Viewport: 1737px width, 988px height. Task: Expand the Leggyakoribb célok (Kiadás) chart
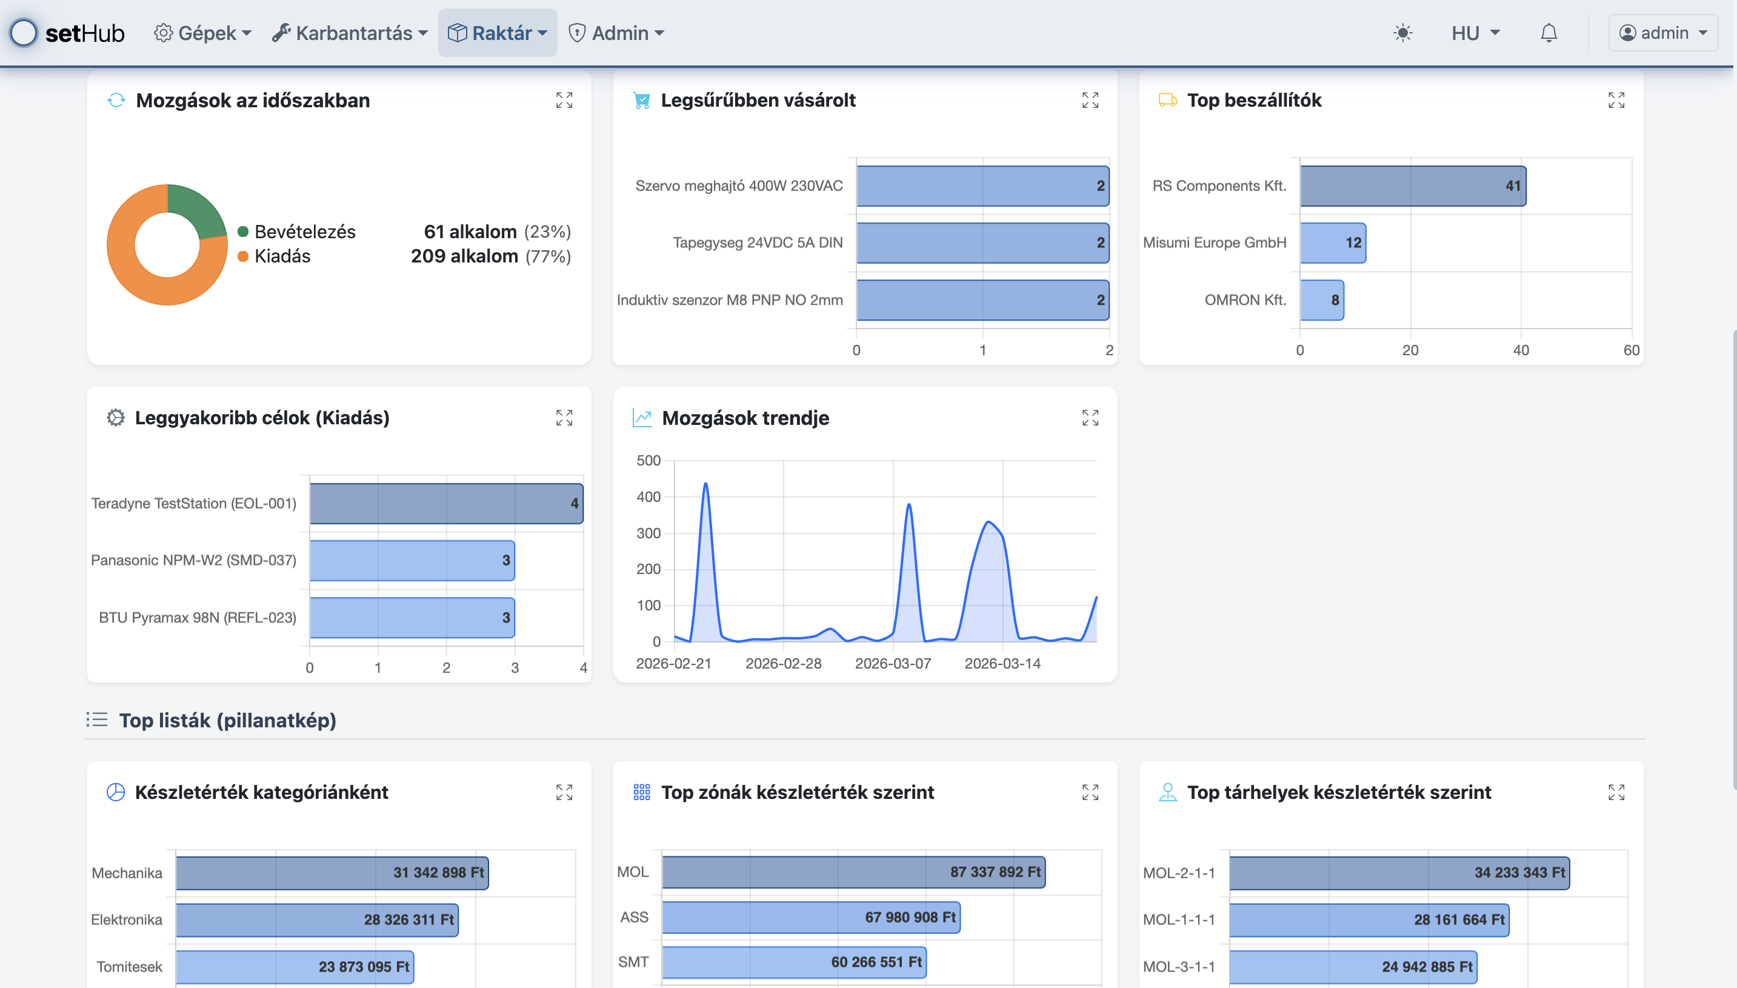(x=564, y=418)
